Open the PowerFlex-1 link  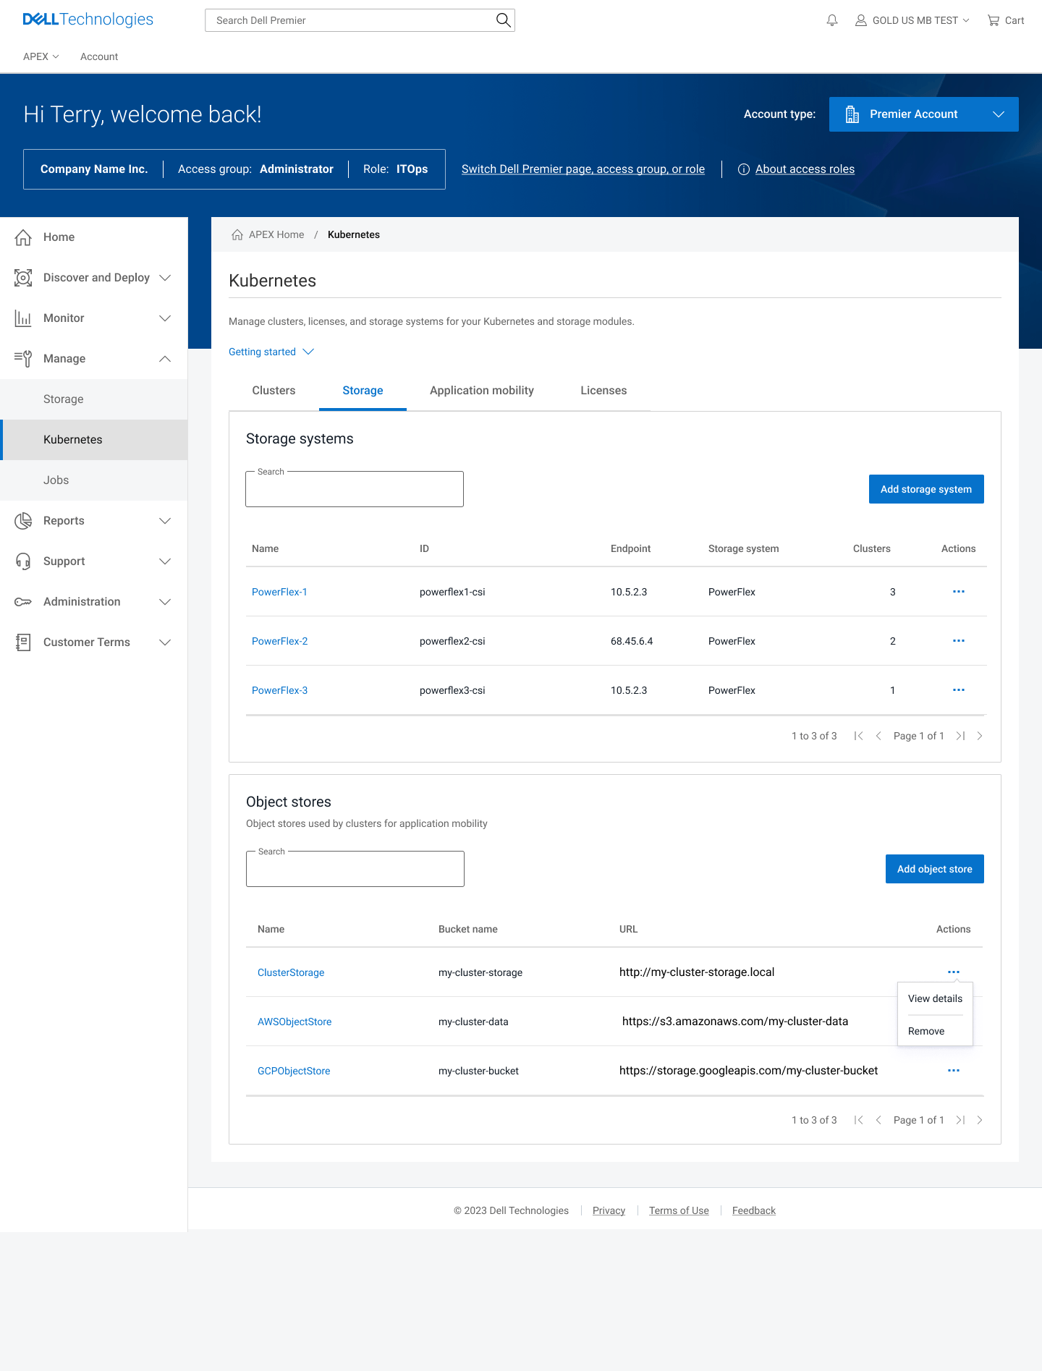pyautogui.click(x=279, y=592)
